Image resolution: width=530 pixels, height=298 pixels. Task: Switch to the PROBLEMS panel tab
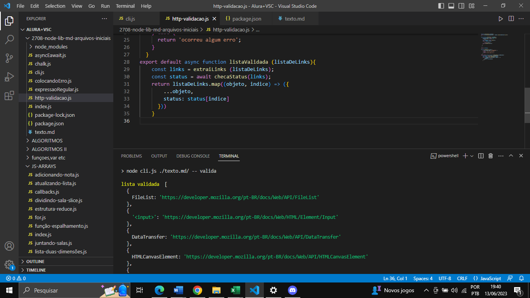click(132, 156)
